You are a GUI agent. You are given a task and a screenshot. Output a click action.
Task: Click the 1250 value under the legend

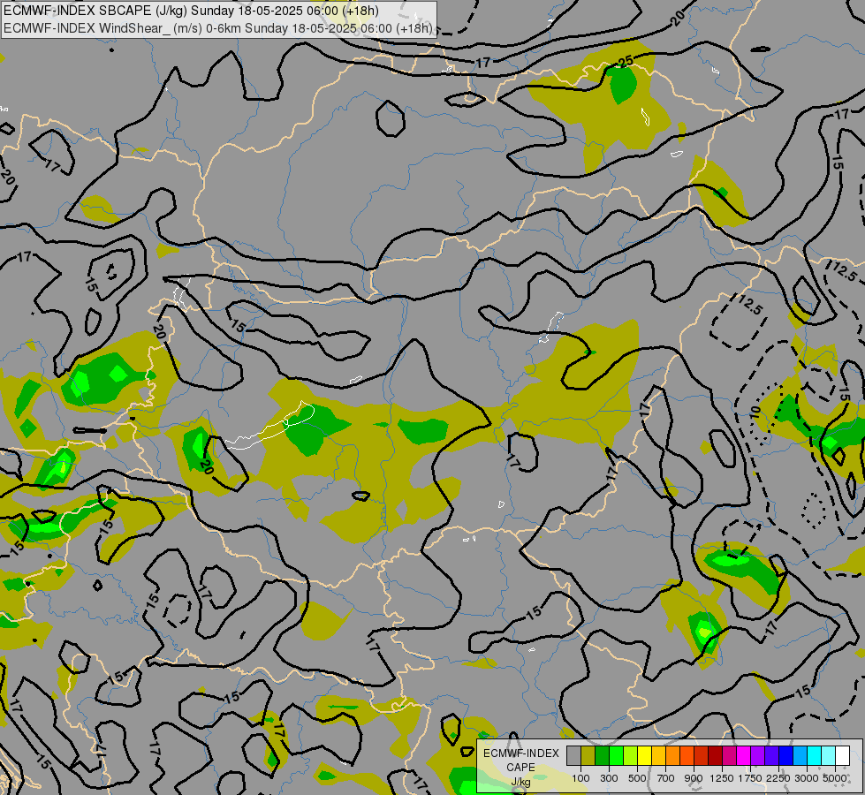coord(722,778)
